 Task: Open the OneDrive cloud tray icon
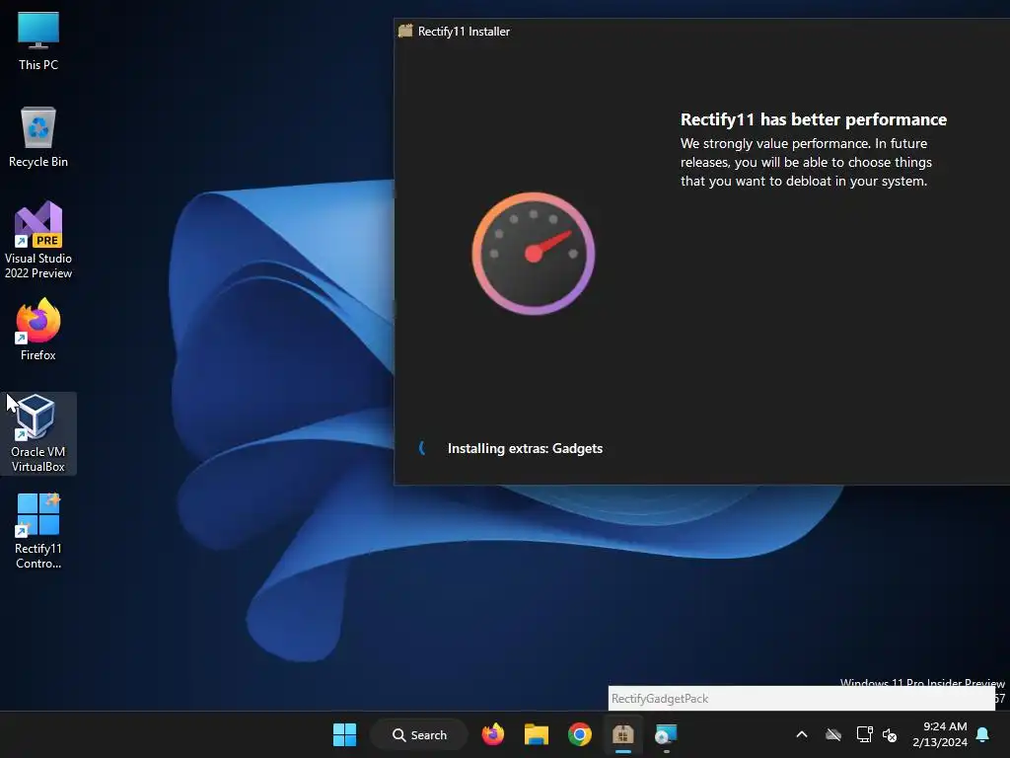coord(833,734)
